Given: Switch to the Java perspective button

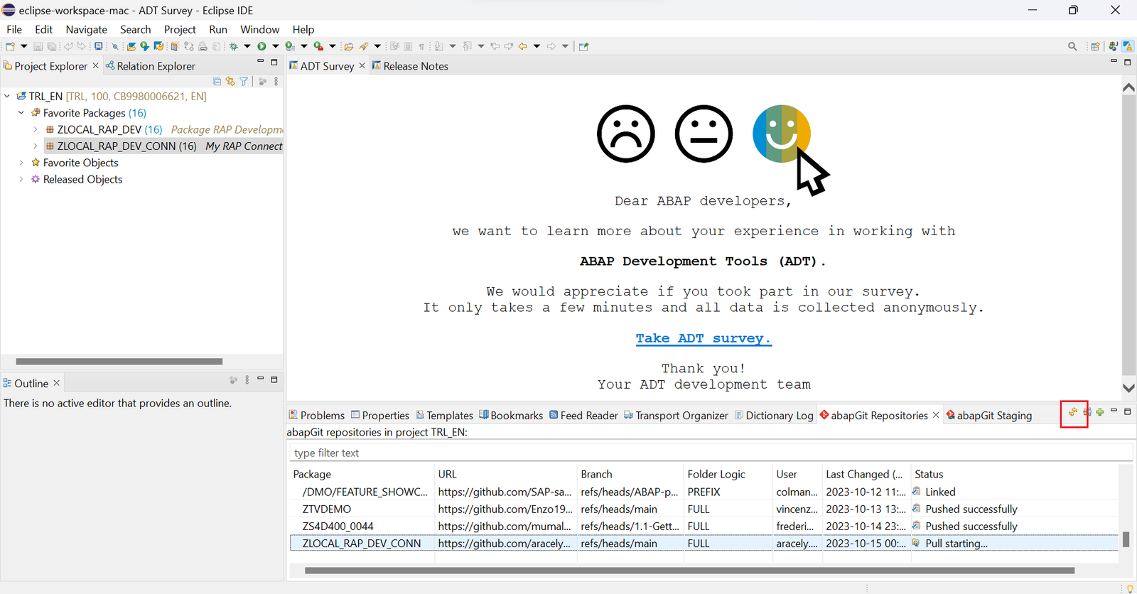Looking at the screenshot, I should [x=1113, y=46].
